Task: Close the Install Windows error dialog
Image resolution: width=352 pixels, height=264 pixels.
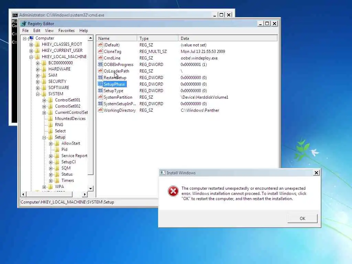Action: point(316,173)
